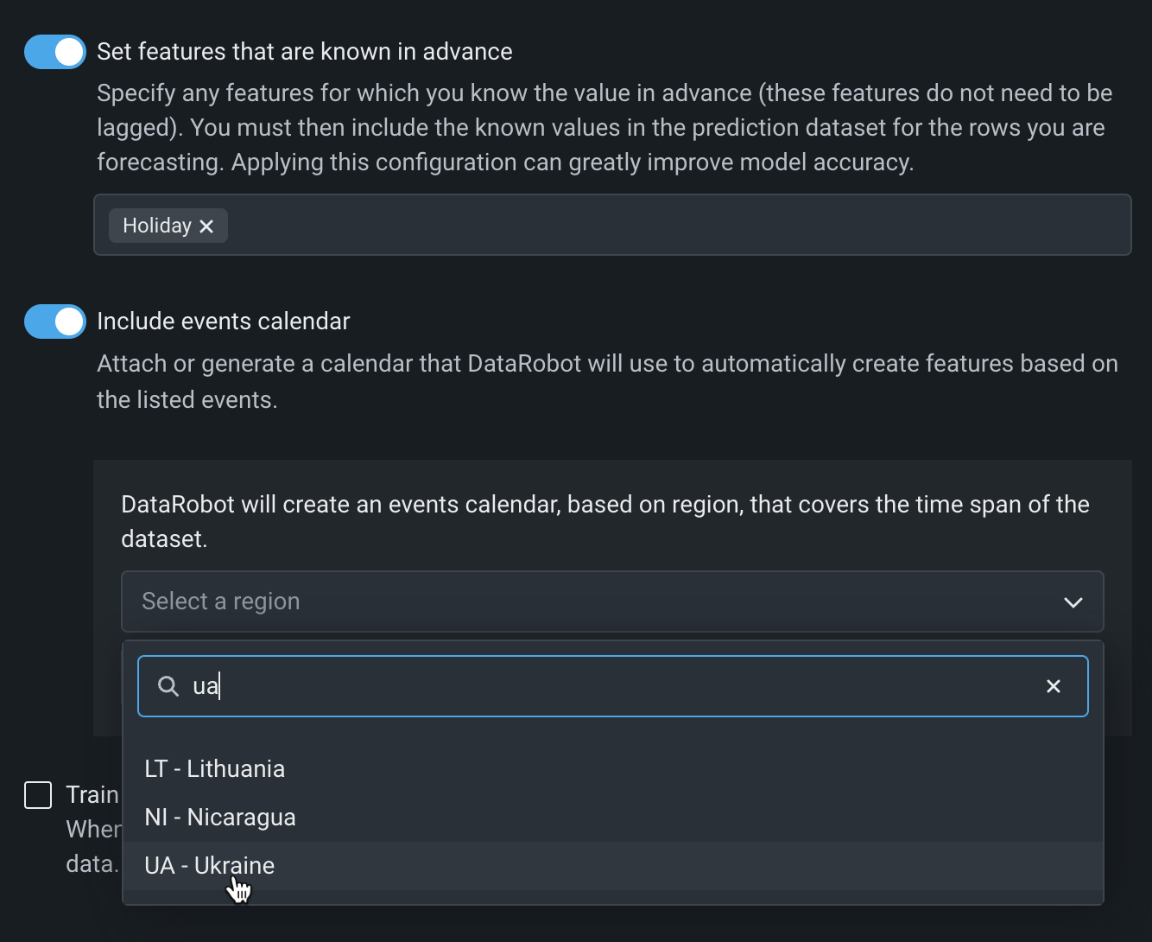Click the Holiday tag label

point(157,226)
